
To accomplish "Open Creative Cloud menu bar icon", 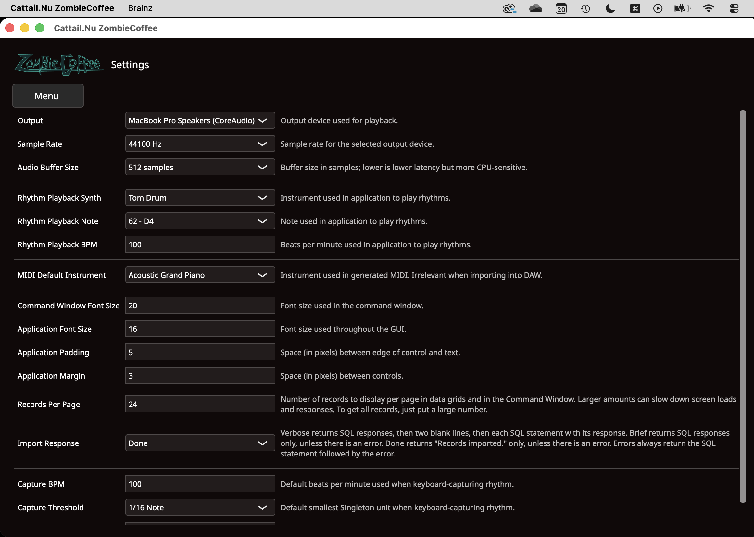I will (509, 8).
